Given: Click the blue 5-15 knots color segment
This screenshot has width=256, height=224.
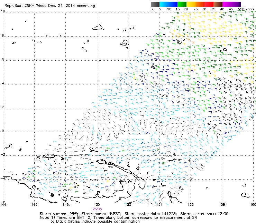Looking at the screenshot, I should click(x=168, y=4).
